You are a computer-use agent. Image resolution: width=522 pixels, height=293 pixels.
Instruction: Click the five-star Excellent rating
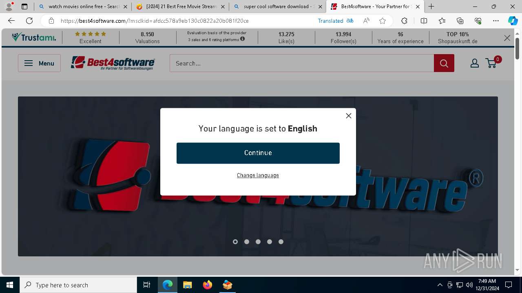[x=91, y=38]
